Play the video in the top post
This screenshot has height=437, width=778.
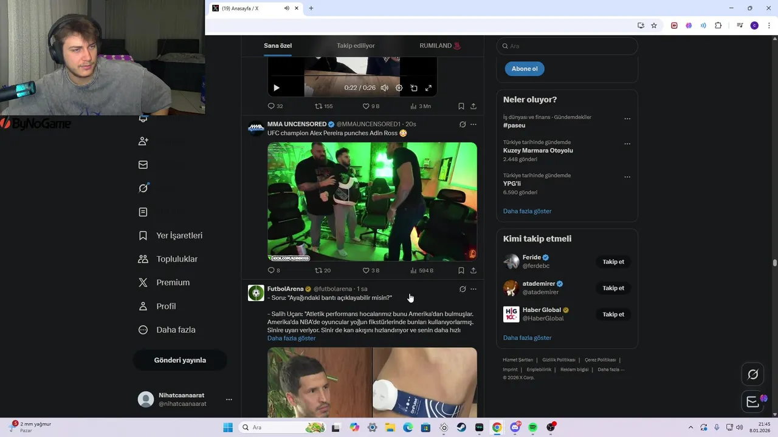pos(277,88)
